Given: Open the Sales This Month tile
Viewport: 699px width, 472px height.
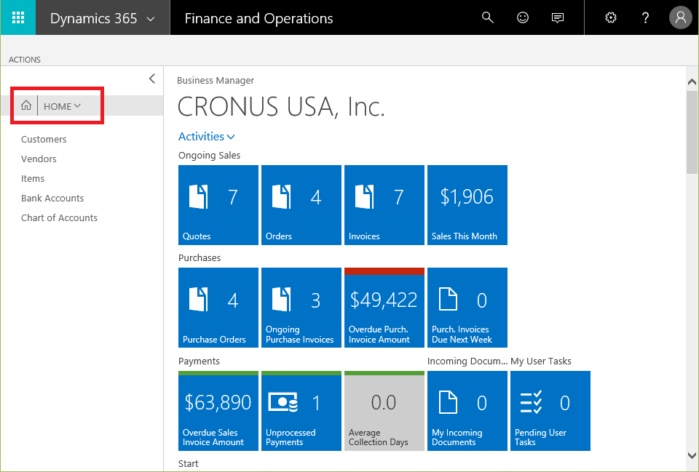Looking at the screenshot, I should coord(467,205).
